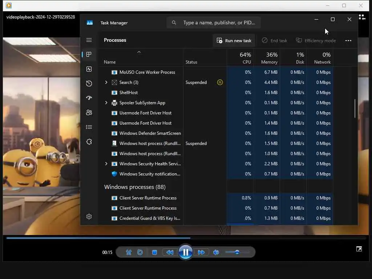The height and width of the screenshot is (279, 372).
Task: Click Run new task button
Action: (234, 41)
